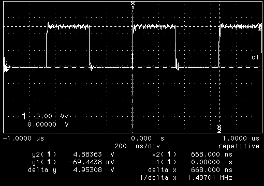Click the y1 value -69.4438 mV
This screenshot has height=186, width=264.
[92, 162]
